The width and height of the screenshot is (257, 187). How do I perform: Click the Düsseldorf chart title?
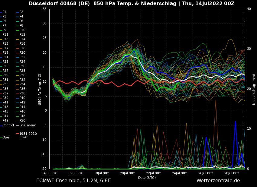pos(132,4)
